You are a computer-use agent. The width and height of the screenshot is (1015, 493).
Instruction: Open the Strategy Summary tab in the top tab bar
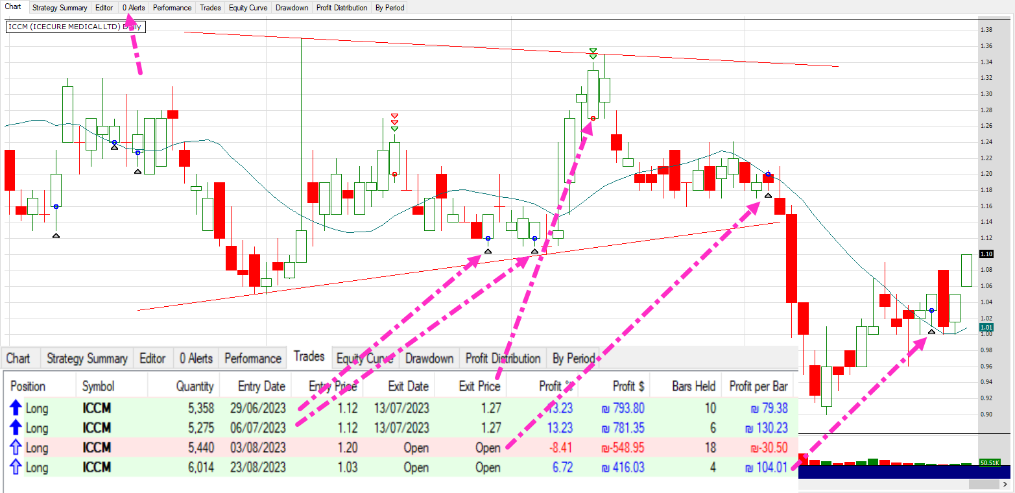(x=60, y=8)
